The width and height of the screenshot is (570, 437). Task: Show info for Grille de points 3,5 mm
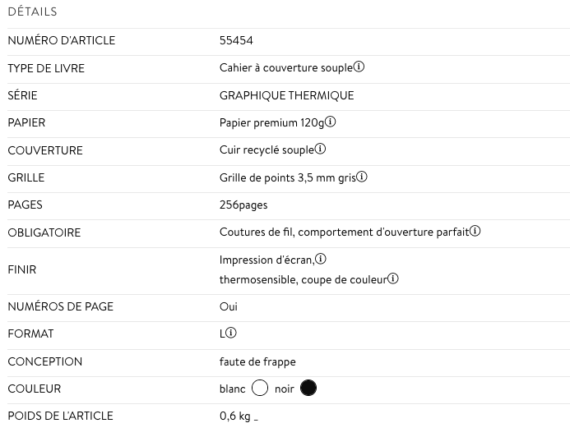point(362,177)
